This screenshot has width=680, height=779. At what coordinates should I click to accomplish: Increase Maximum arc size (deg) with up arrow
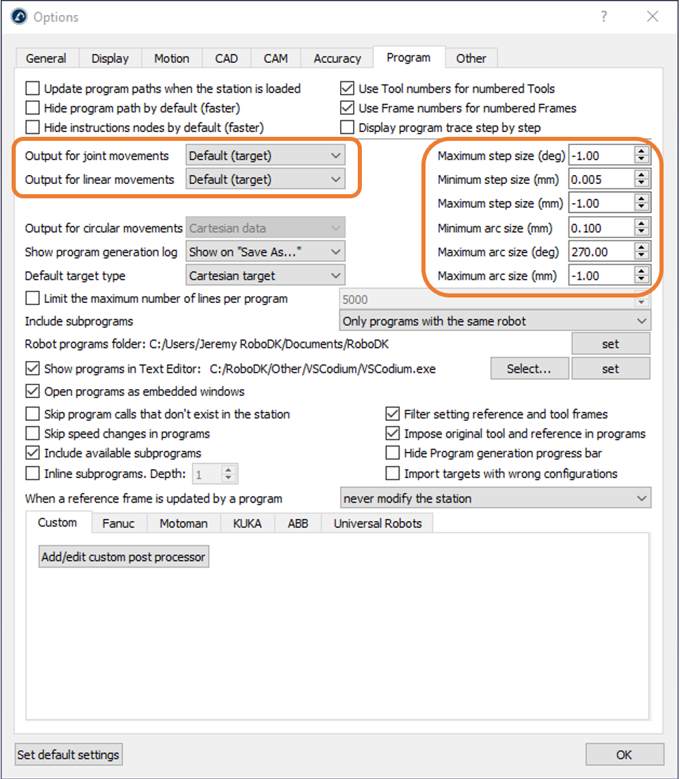click(x=642, y=248)
